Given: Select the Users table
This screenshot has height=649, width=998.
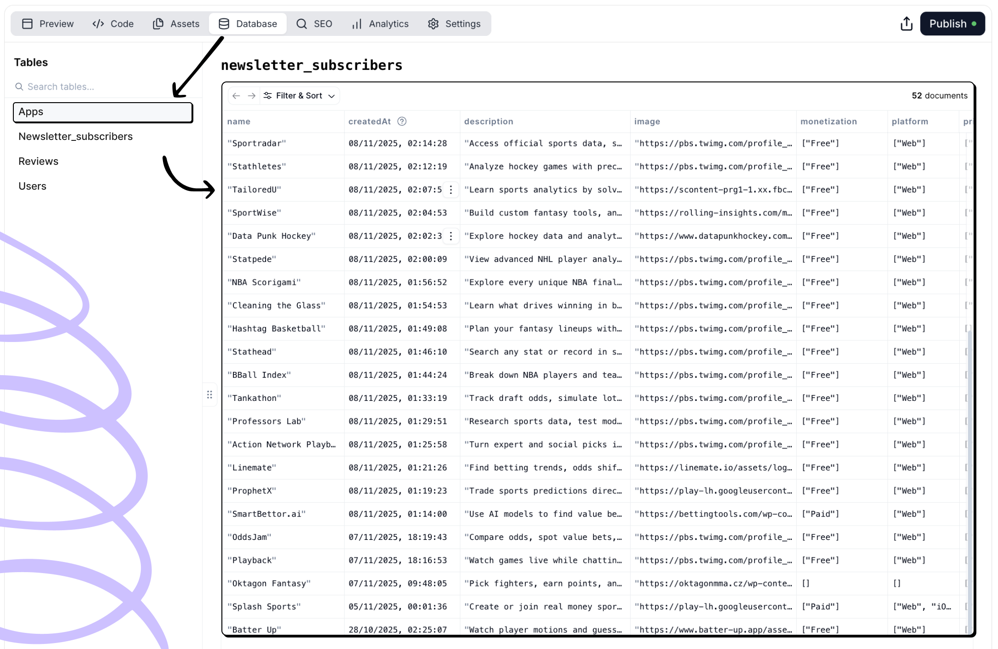Looking at the screenshot, I should click(x=32, y=186).
